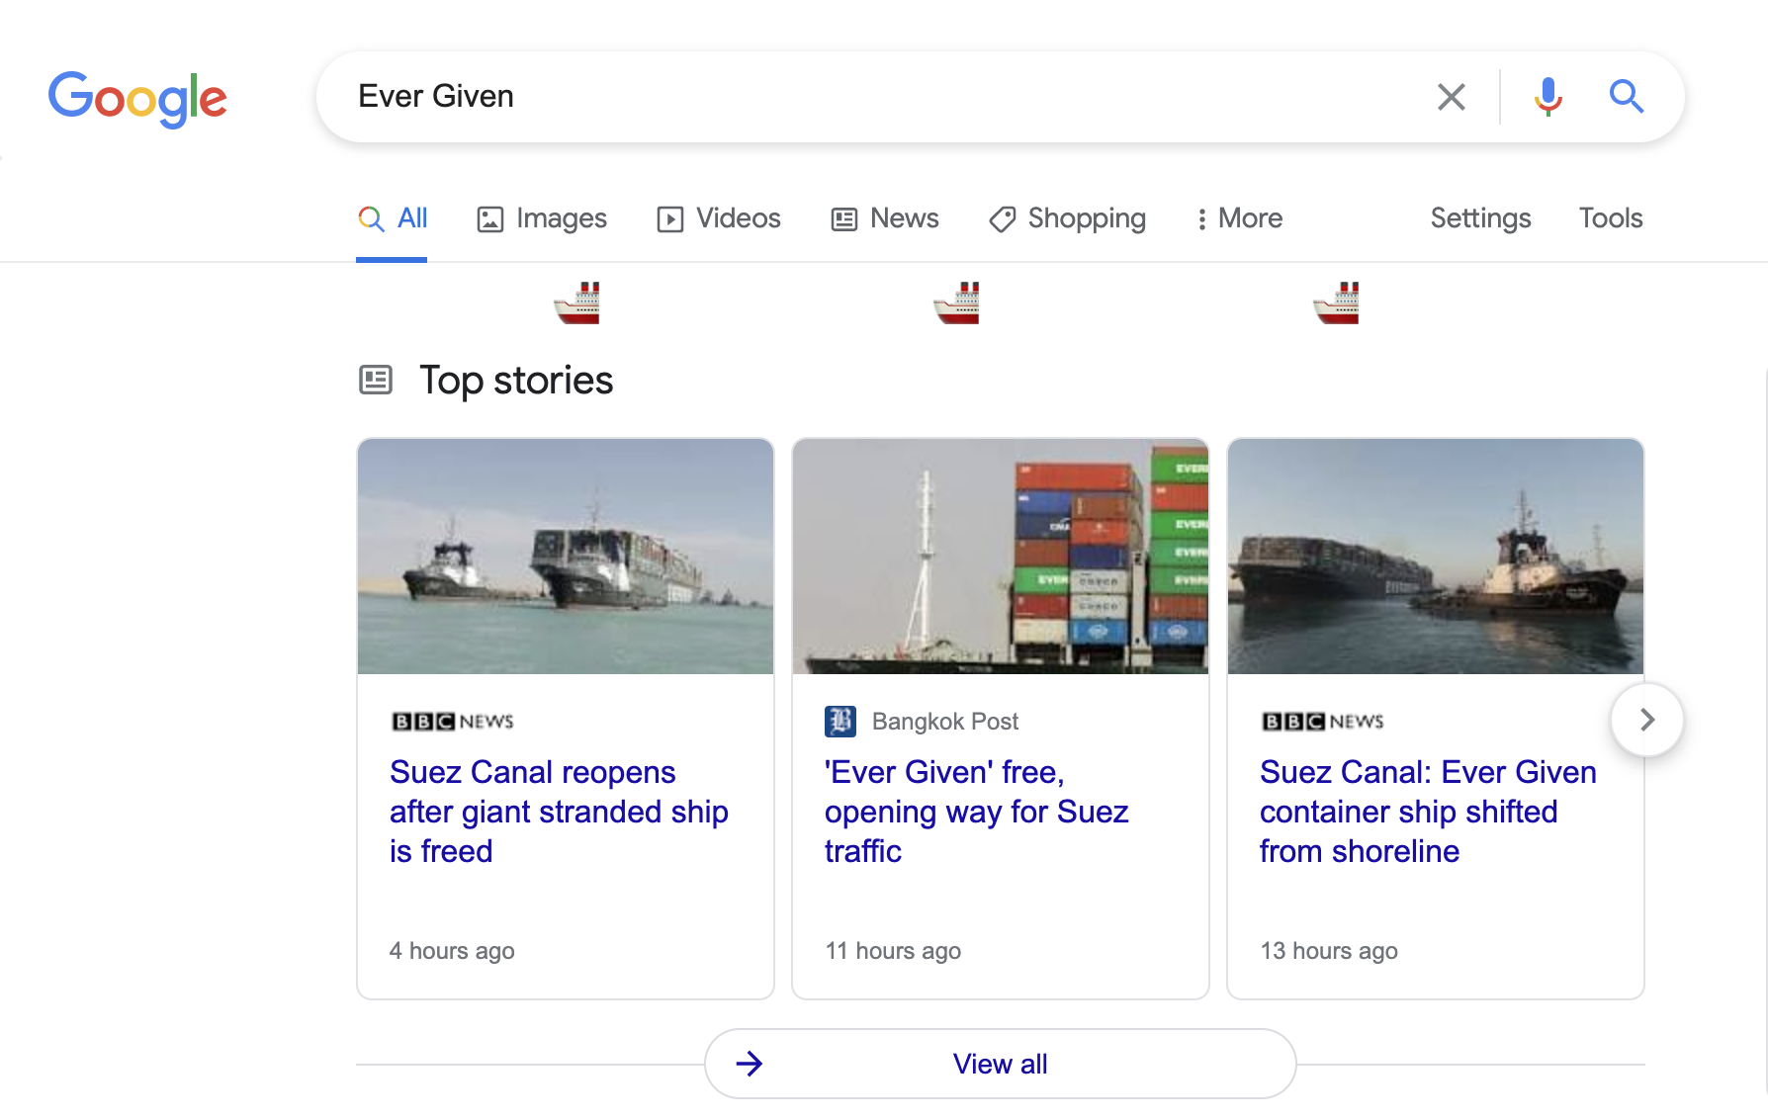Open ''Ever Given' free, opening way for Suez' link
The width and height of the screenshot is (1768, 1119).
click(977, 812)
